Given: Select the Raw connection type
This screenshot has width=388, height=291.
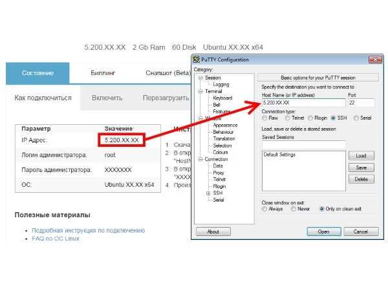Looking at the screenshot, I should click(264, 118).
